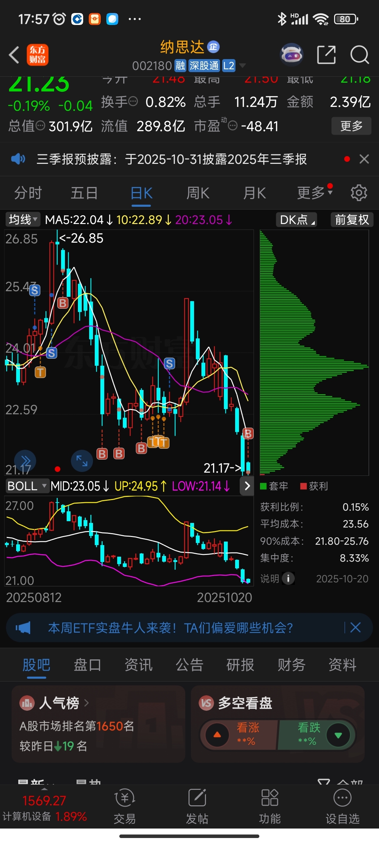The height and width of the screenshot is (844, 379).
Task: Tap the 换手 info circle icon
Action: [x=133, y=102]
